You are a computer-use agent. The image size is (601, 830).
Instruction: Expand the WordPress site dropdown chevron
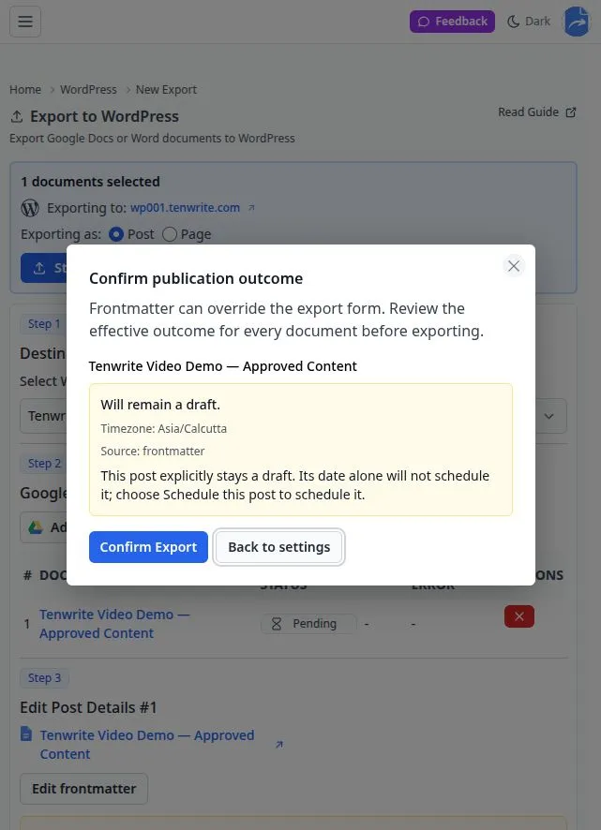coord(549,416)
